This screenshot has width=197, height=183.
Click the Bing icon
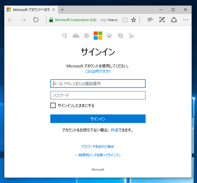131,35
